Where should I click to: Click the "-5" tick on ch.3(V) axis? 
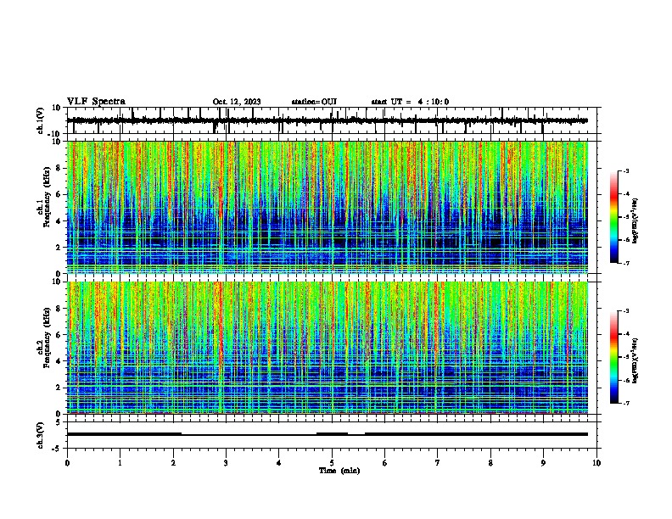click(x=58, y=449)
